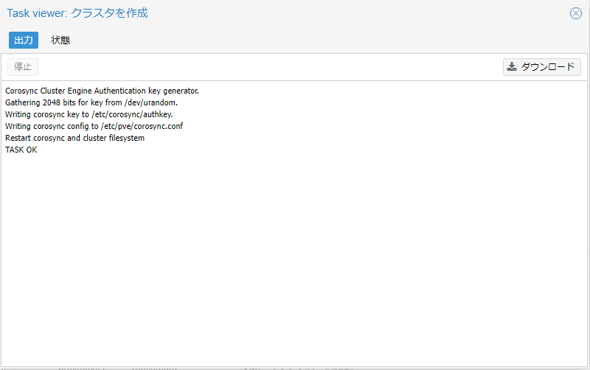The width and height of the screenshot is (590, 370).
Task: Click the download arrow icon
Action: tap(512, 67)
